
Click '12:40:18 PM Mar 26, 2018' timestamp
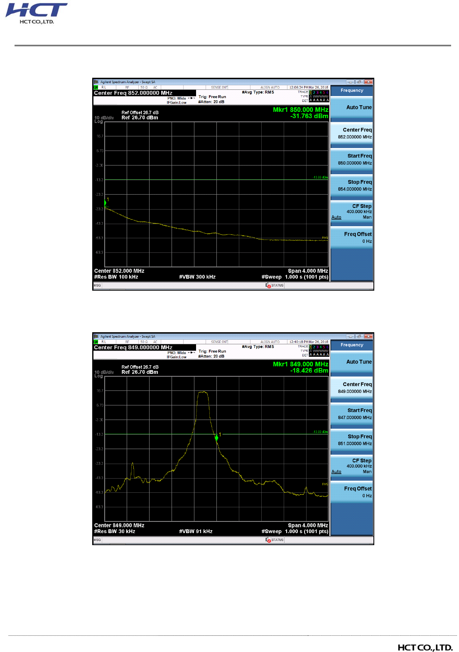click(x=309, y=342)
